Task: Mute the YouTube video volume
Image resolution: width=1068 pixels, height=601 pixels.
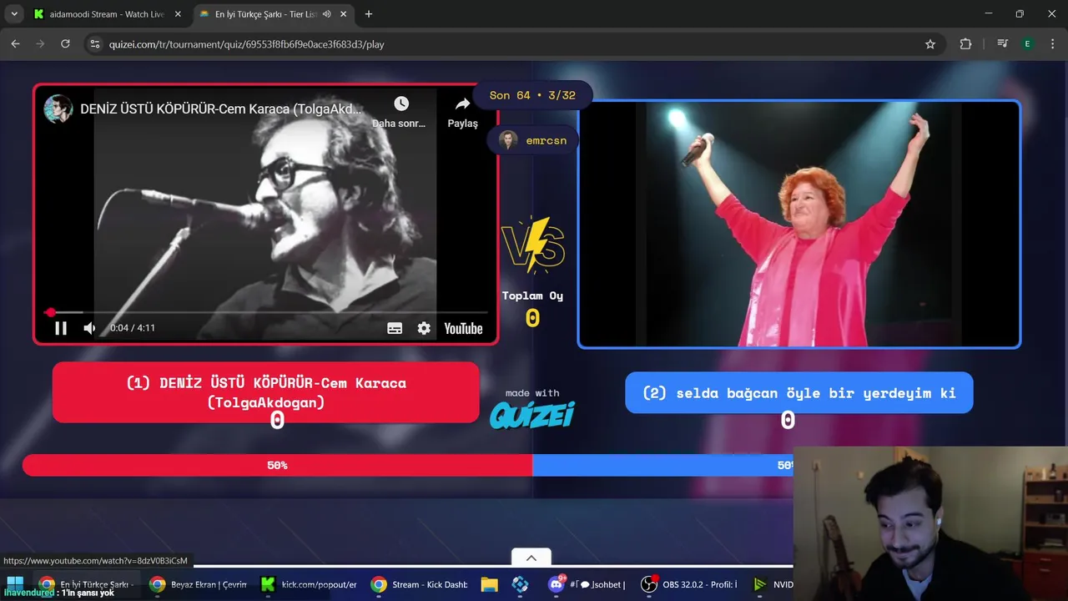Action: coord(89,328)
